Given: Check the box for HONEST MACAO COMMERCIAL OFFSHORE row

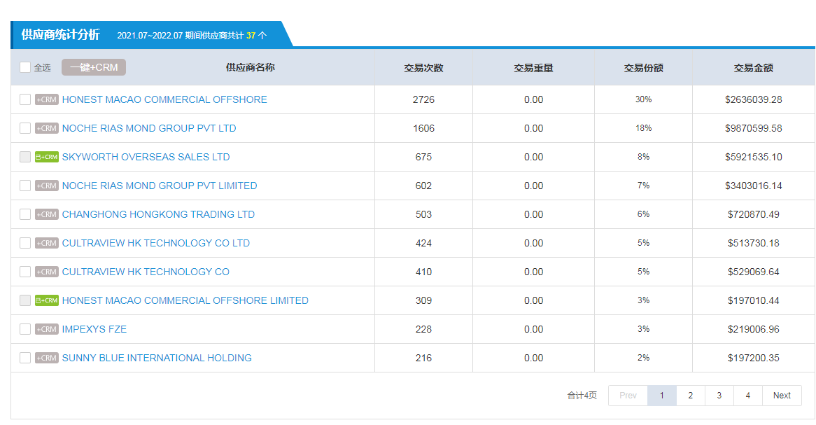Looking at the screenshot, I should coord(25,99).
